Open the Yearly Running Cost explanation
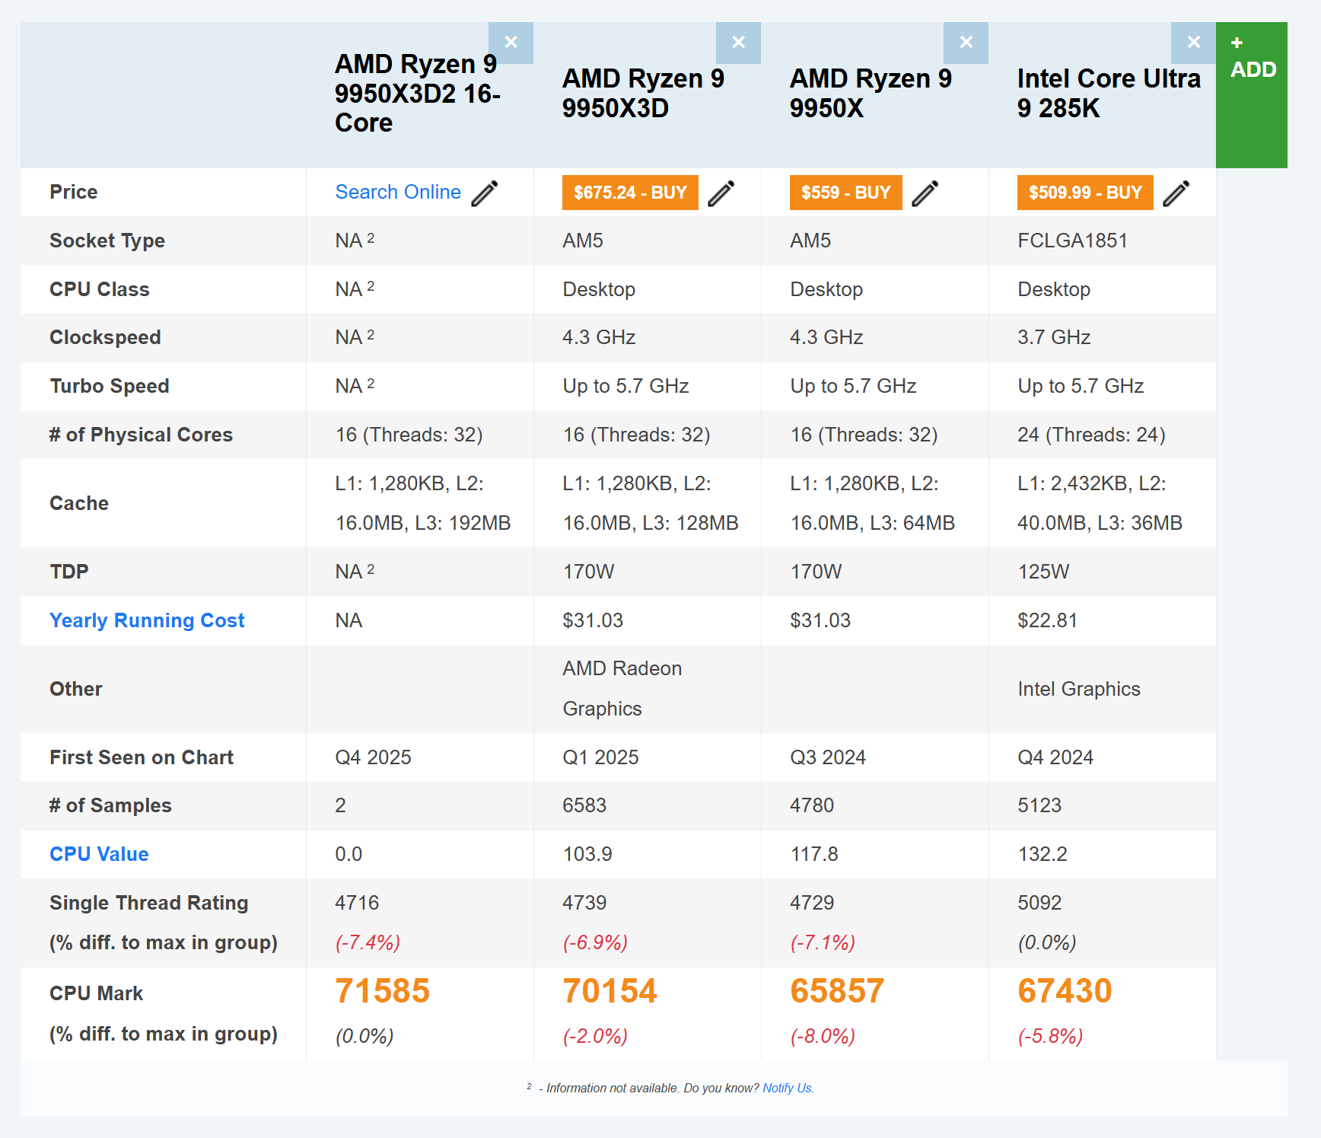The width and height of the screenshot is (1321, 1138). click(x=147, y=620)
